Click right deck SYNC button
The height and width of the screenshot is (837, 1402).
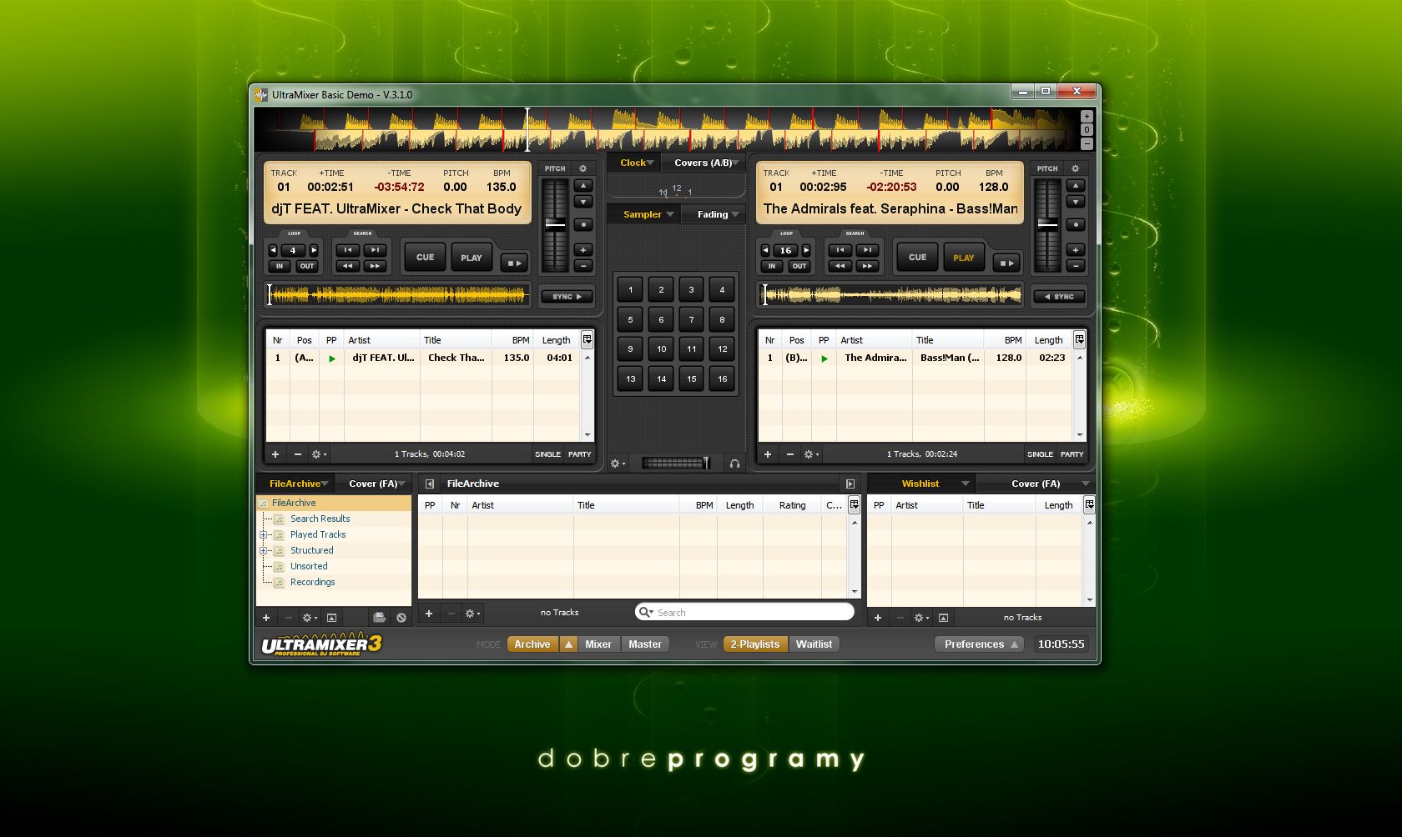tap(1059, 297)
